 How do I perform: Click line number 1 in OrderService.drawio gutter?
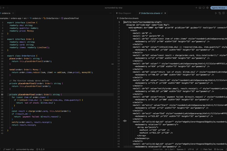[x=119, y=22]
